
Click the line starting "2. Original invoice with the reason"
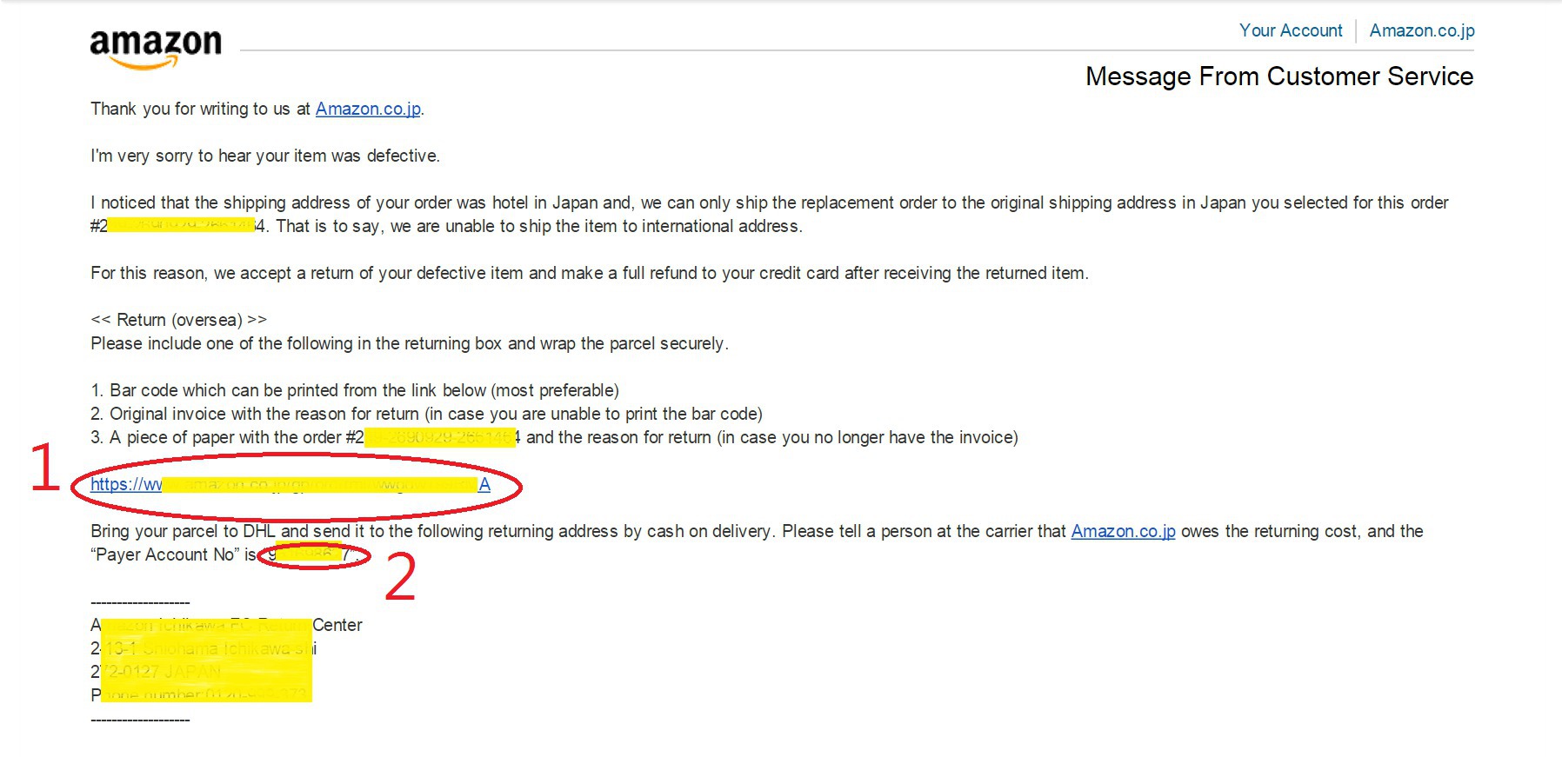tap(426, 414)
